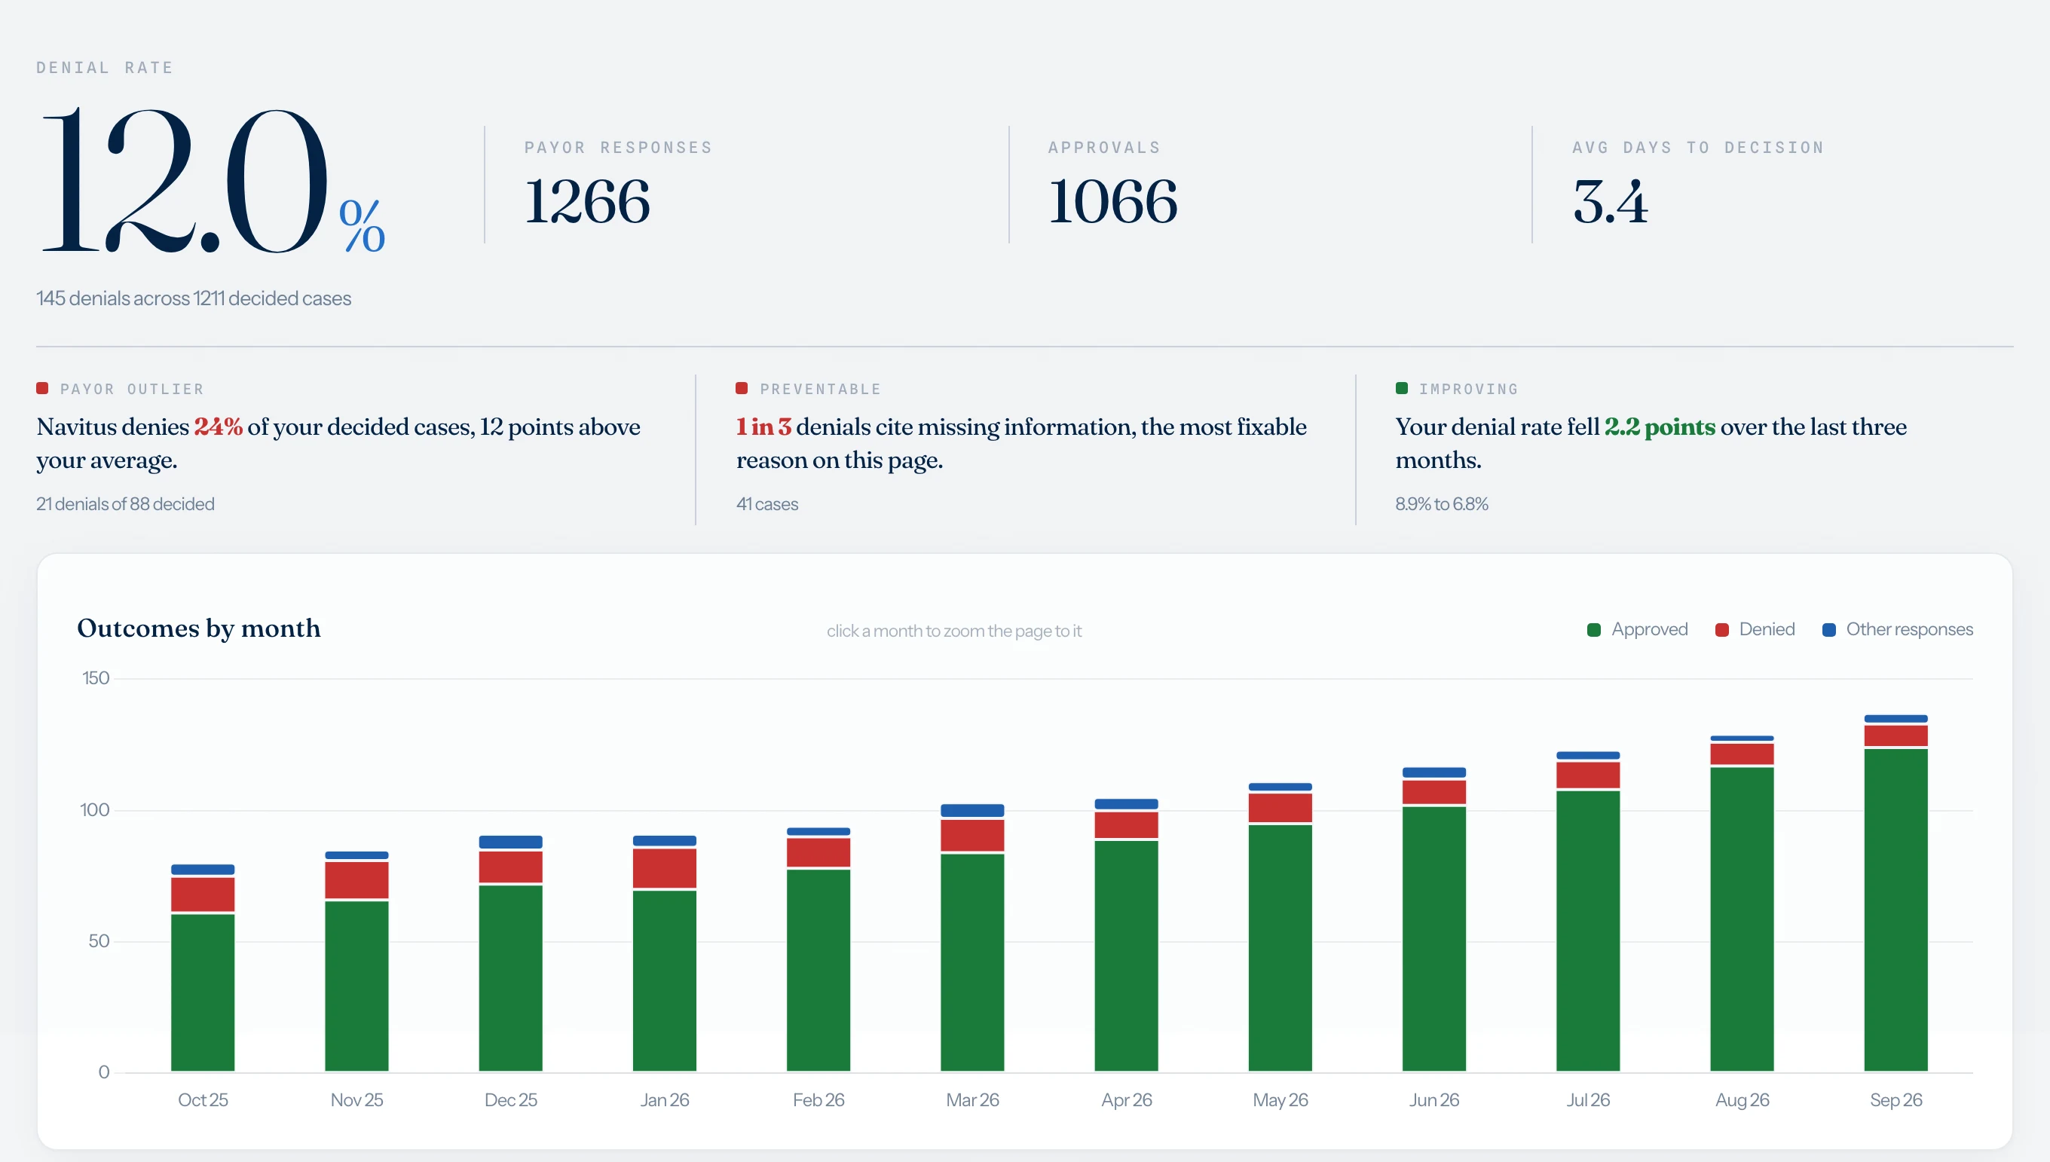Click the '150' y-axis value

[x=96, y=677]
